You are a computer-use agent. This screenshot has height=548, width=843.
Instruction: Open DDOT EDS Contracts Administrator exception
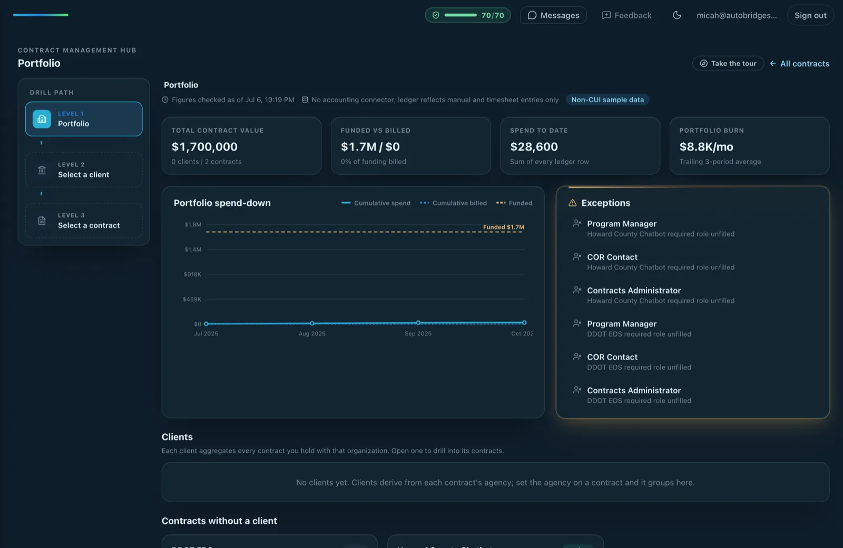click(693, 395)
